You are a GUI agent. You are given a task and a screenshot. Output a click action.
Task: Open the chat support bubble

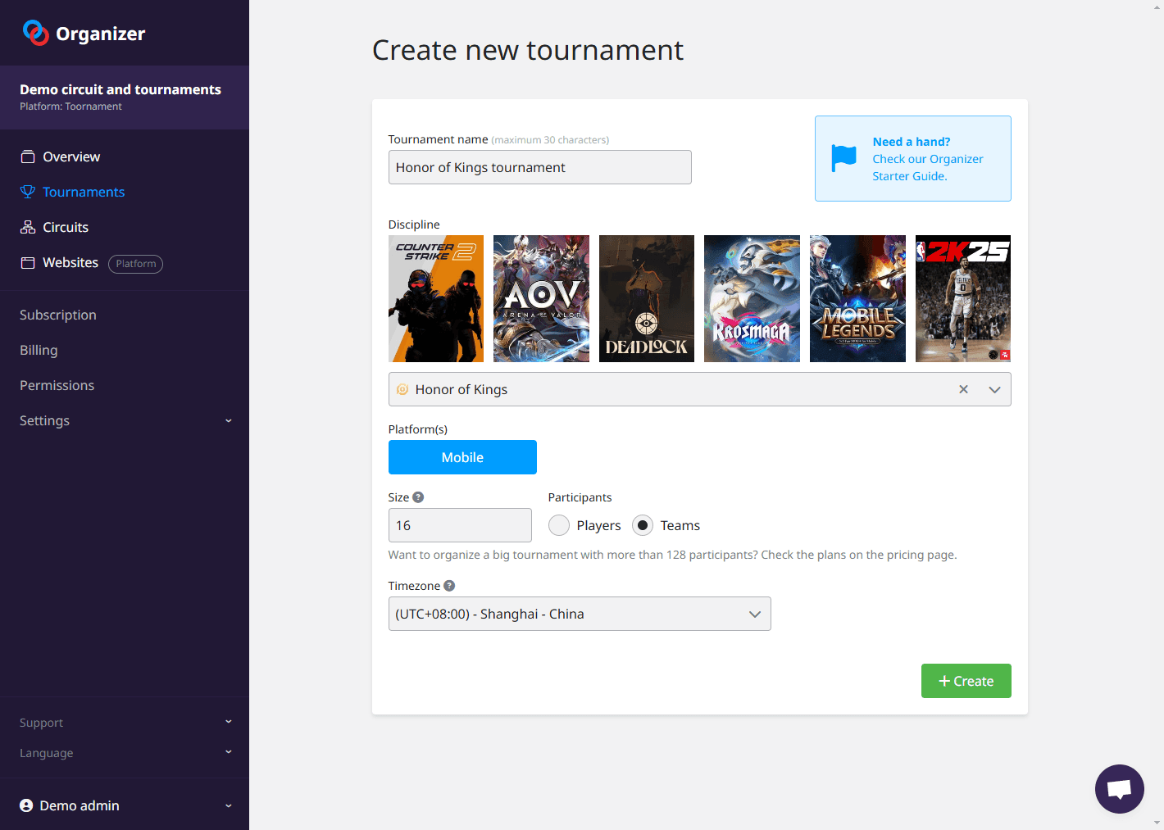click(1119, 789)
